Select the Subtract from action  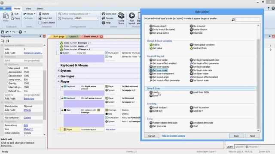(198, 48)
